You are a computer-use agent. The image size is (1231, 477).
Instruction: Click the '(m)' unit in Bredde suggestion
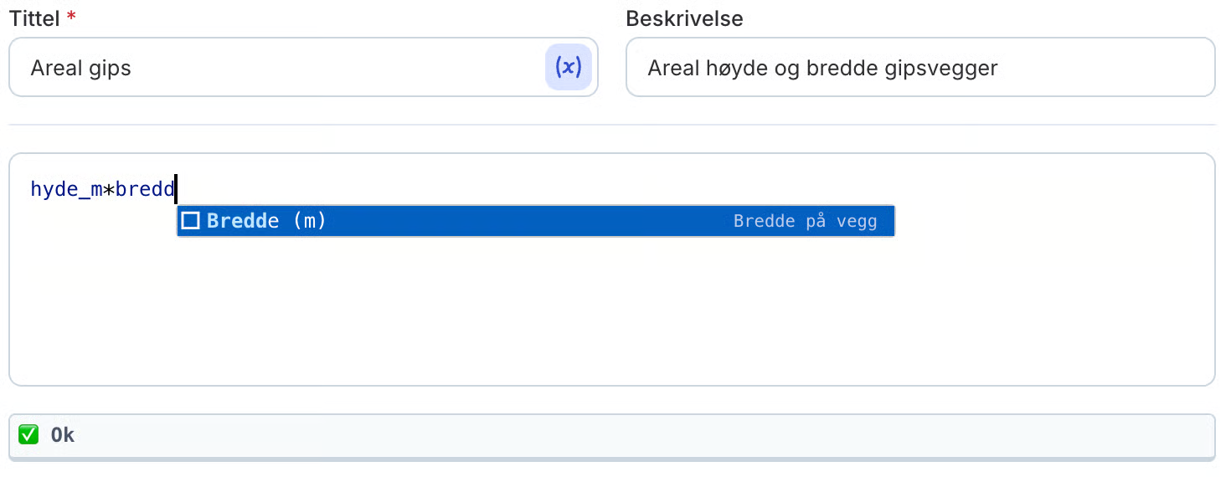[x=309, y=221]
